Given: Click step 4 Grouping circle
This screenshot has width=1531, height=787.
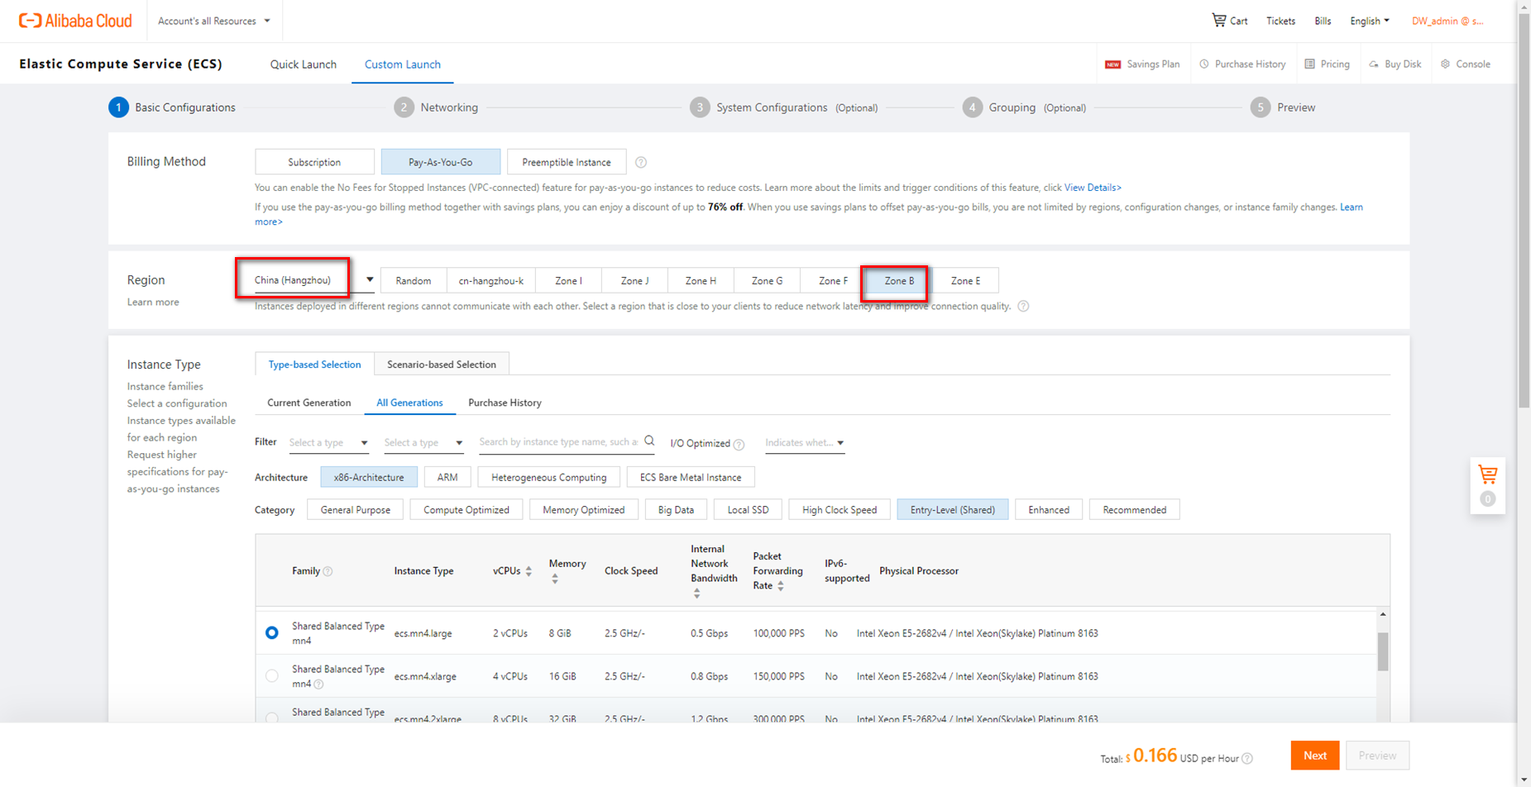Looking at the screenshot, I should click(x=972, y=107).
